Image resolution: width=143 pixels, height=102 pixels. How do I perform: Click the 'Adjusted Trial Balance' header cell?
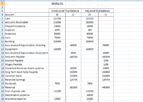[97, 11]
